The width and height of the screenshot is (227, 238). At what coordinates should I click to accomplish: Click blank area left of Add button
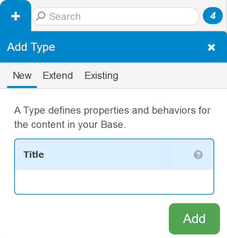coord(89,218)
